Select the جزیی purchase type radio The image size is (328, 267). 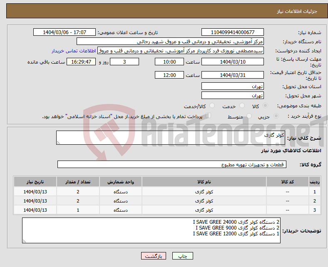pos(276,116)
